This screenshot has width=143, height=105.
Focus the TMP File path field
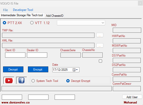(48, 35)
